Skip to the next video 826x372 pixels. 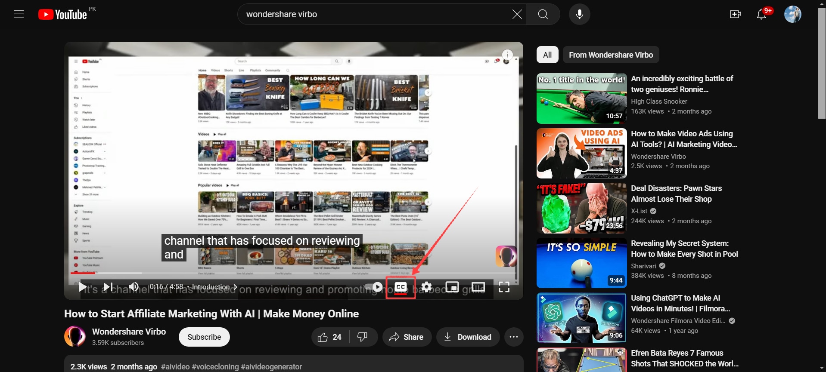[108, 287]
